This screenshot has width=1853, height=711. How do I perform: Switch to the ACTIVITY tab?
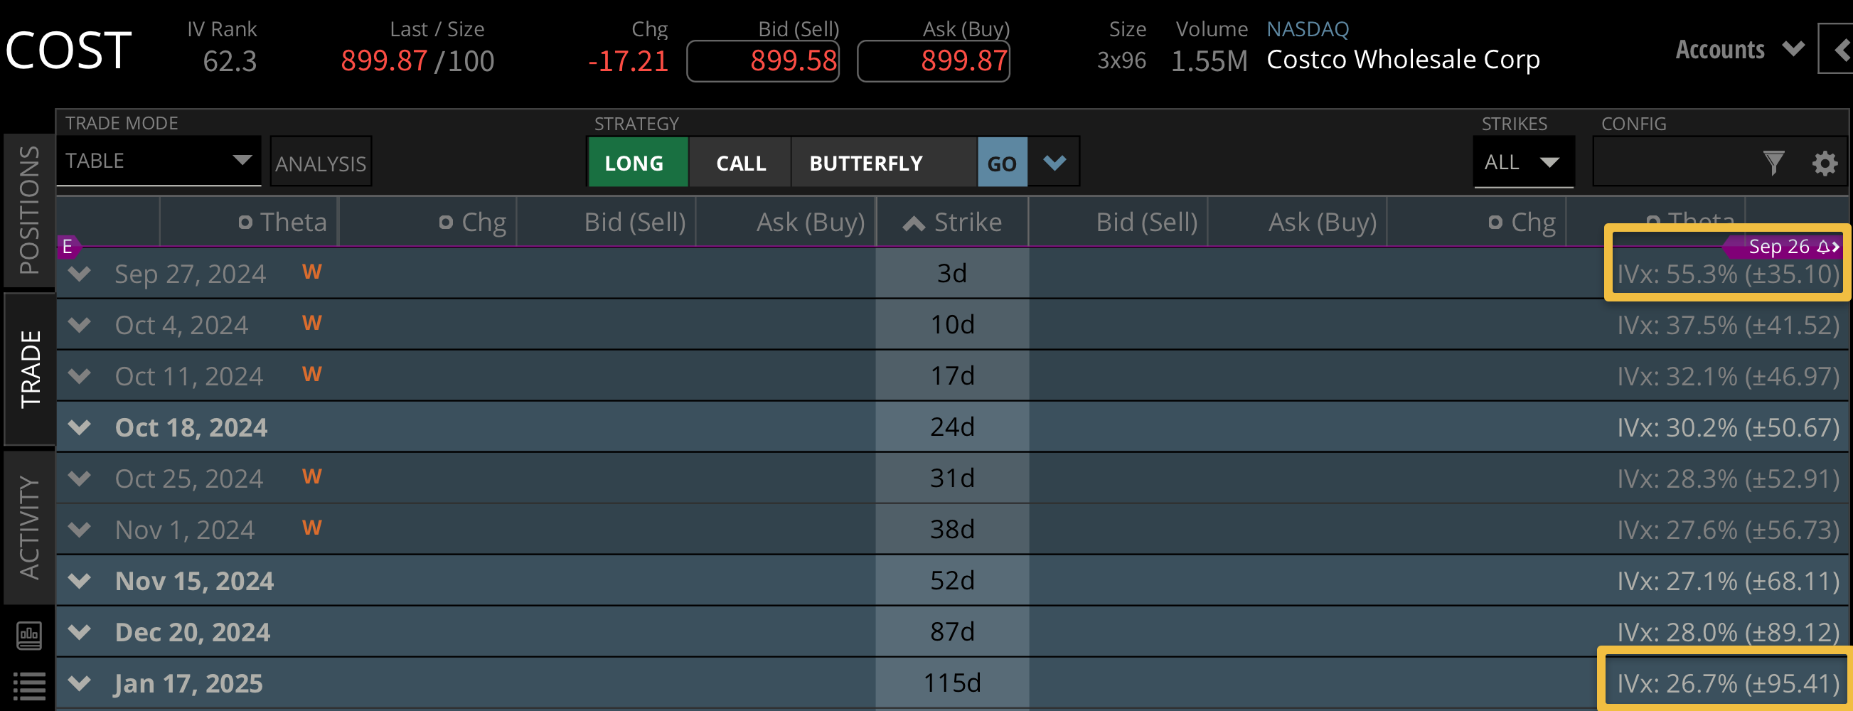29,528
